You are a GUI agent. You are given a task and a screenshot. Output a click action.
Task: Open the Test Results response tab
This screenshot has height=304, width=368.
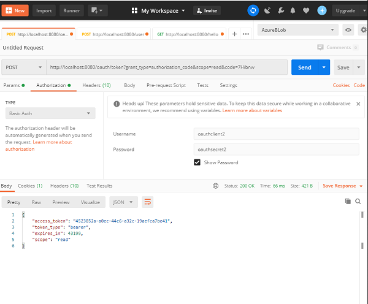click(x=99, y=185)
